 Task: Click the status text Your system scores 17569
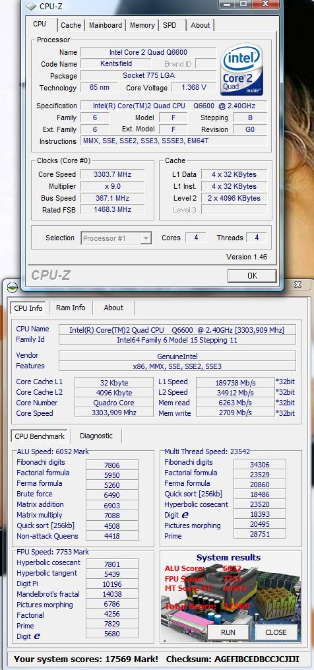tap(86, 659)
